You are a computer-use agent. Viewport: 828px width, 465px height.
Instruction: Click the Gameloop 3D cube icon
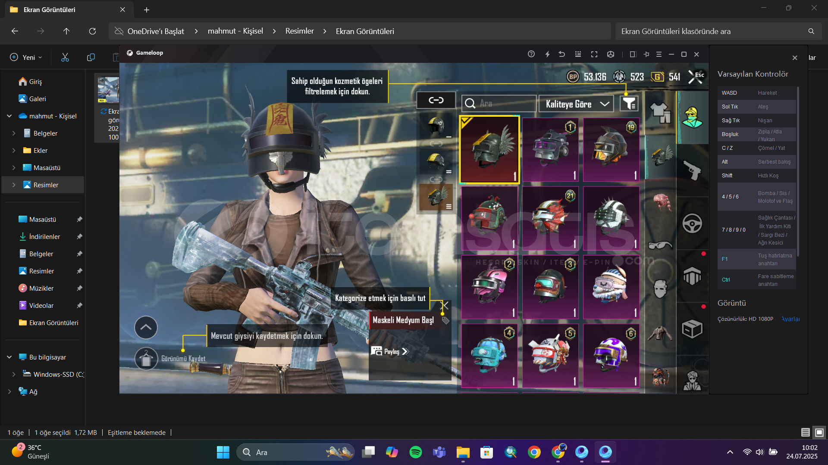point(611,54)
